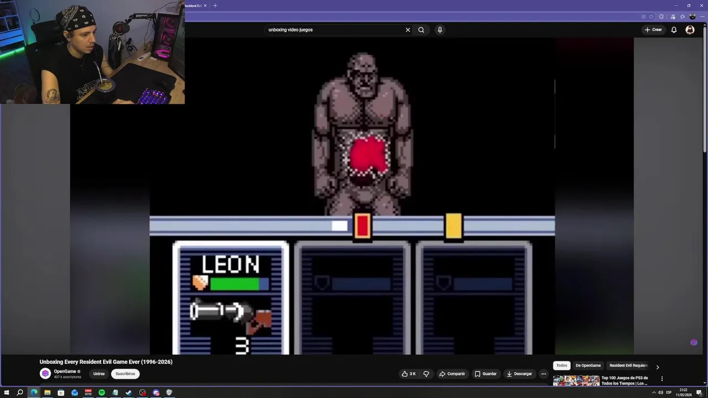Click the video title text
This screenshot has height=398, width=708.
[106, 362]
